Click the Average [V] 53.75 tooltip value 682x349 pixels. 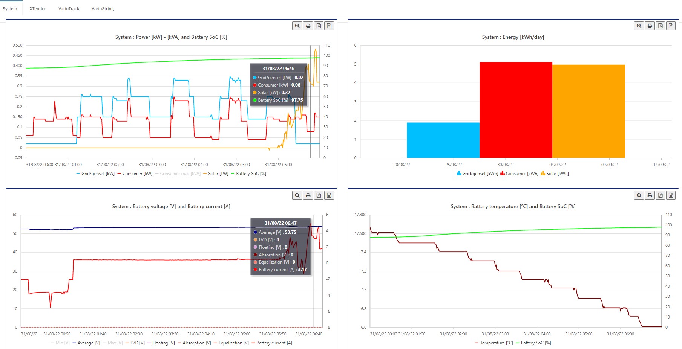coord(290,232)
